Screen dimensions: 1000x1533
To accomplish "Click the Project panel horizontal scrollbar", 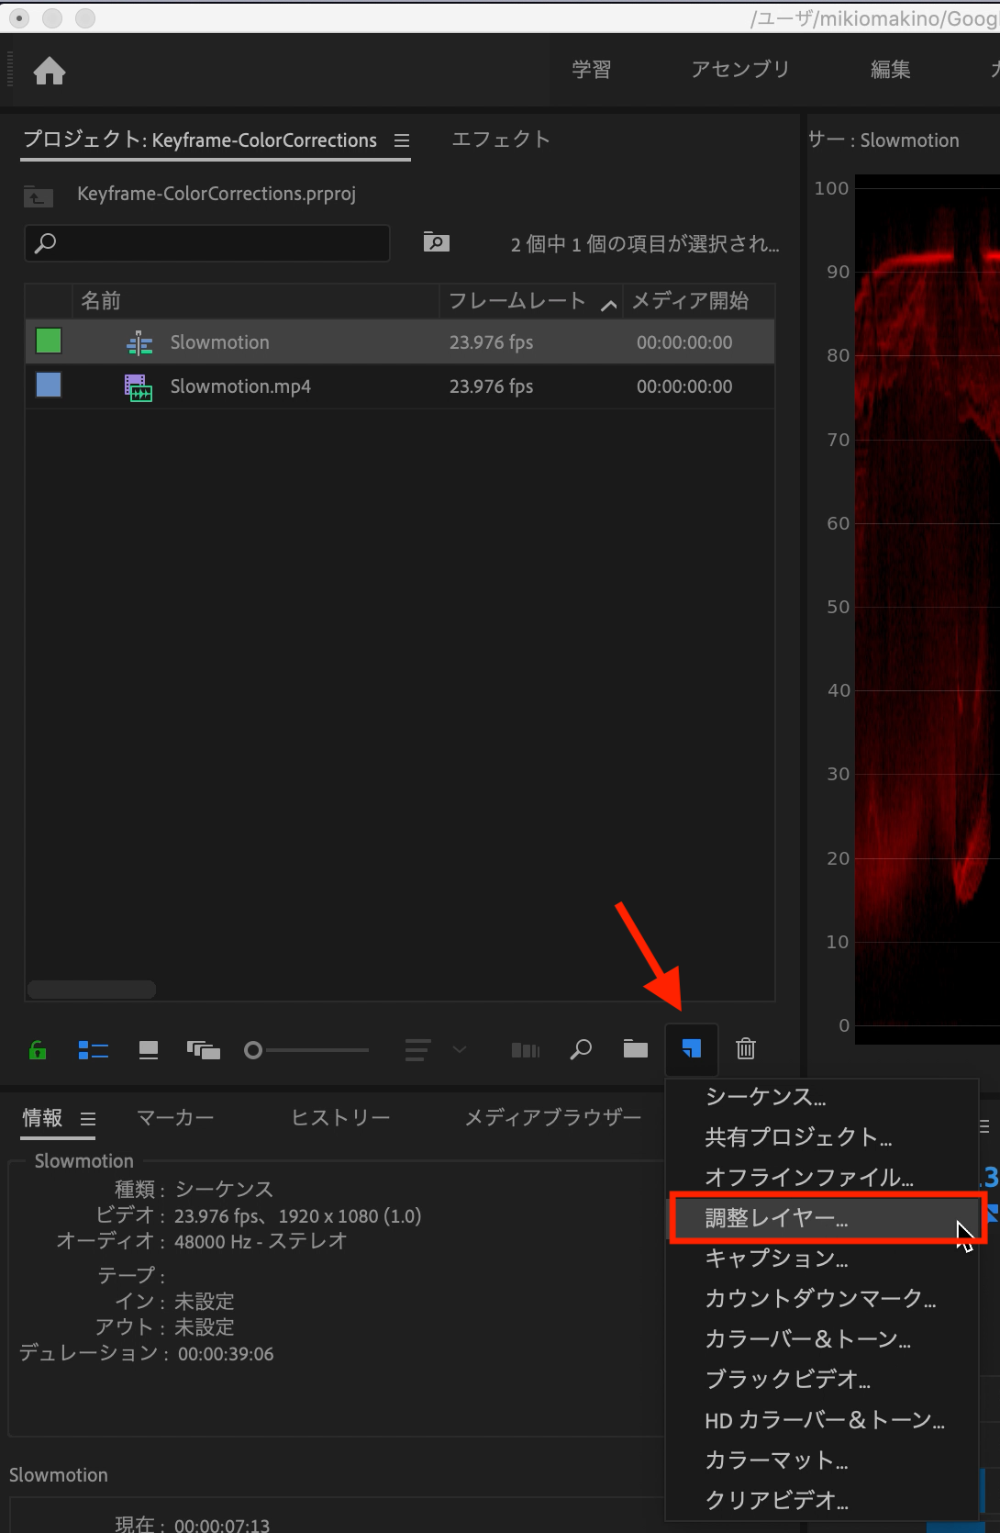I will point(92,990).
